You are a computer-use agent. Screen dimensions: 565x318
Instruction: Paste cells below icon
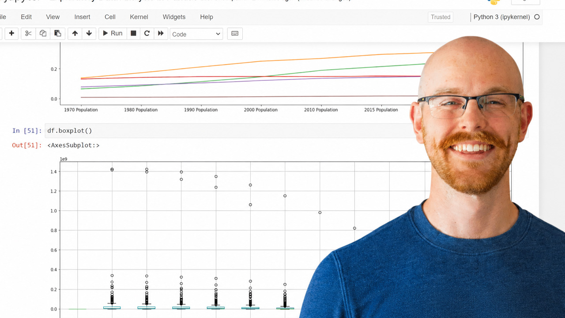57,34
